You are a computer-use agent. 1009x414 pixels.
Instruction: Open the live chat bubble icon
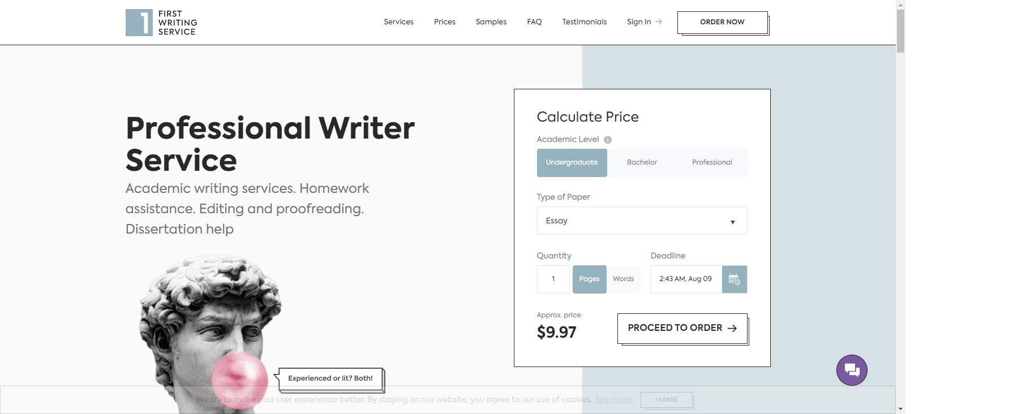[x=852, y=370]
